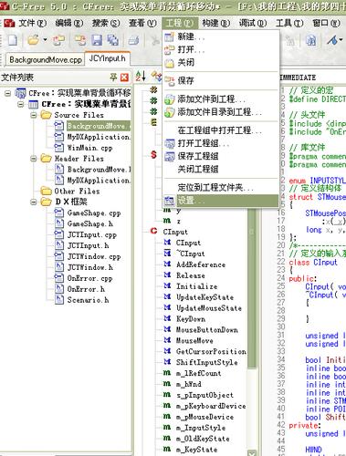Open the 搜索(S) menu

tap(106, 23)
